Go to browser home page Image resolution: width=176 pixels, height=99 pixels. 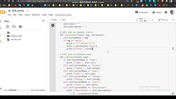13,1
